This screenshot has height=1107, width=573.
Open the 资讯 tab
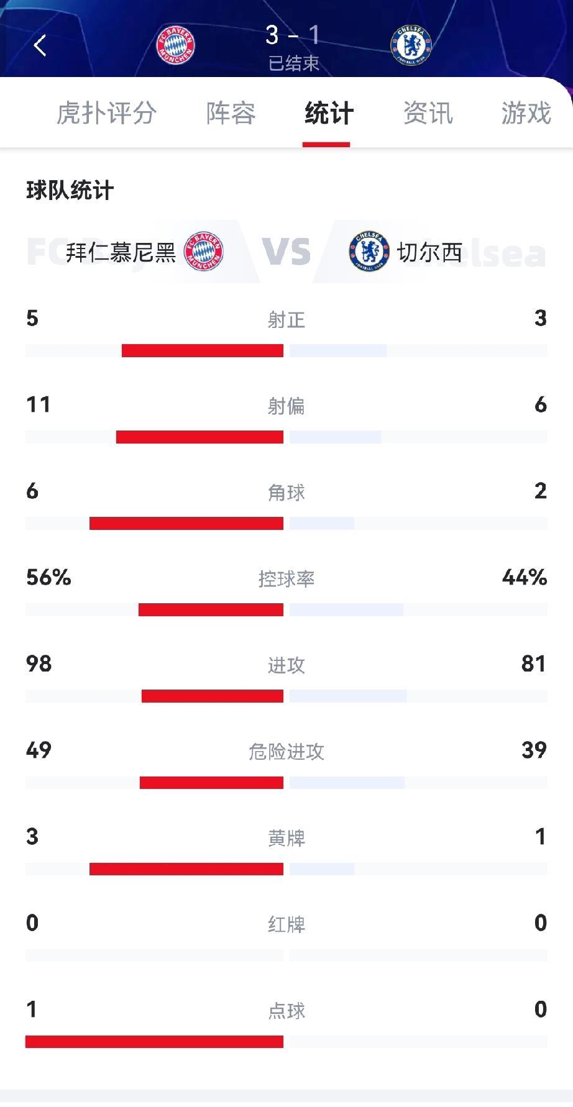coord(428,114)
